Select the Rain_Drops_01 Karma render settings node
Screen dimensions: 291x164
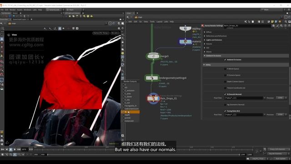[153, 98]
